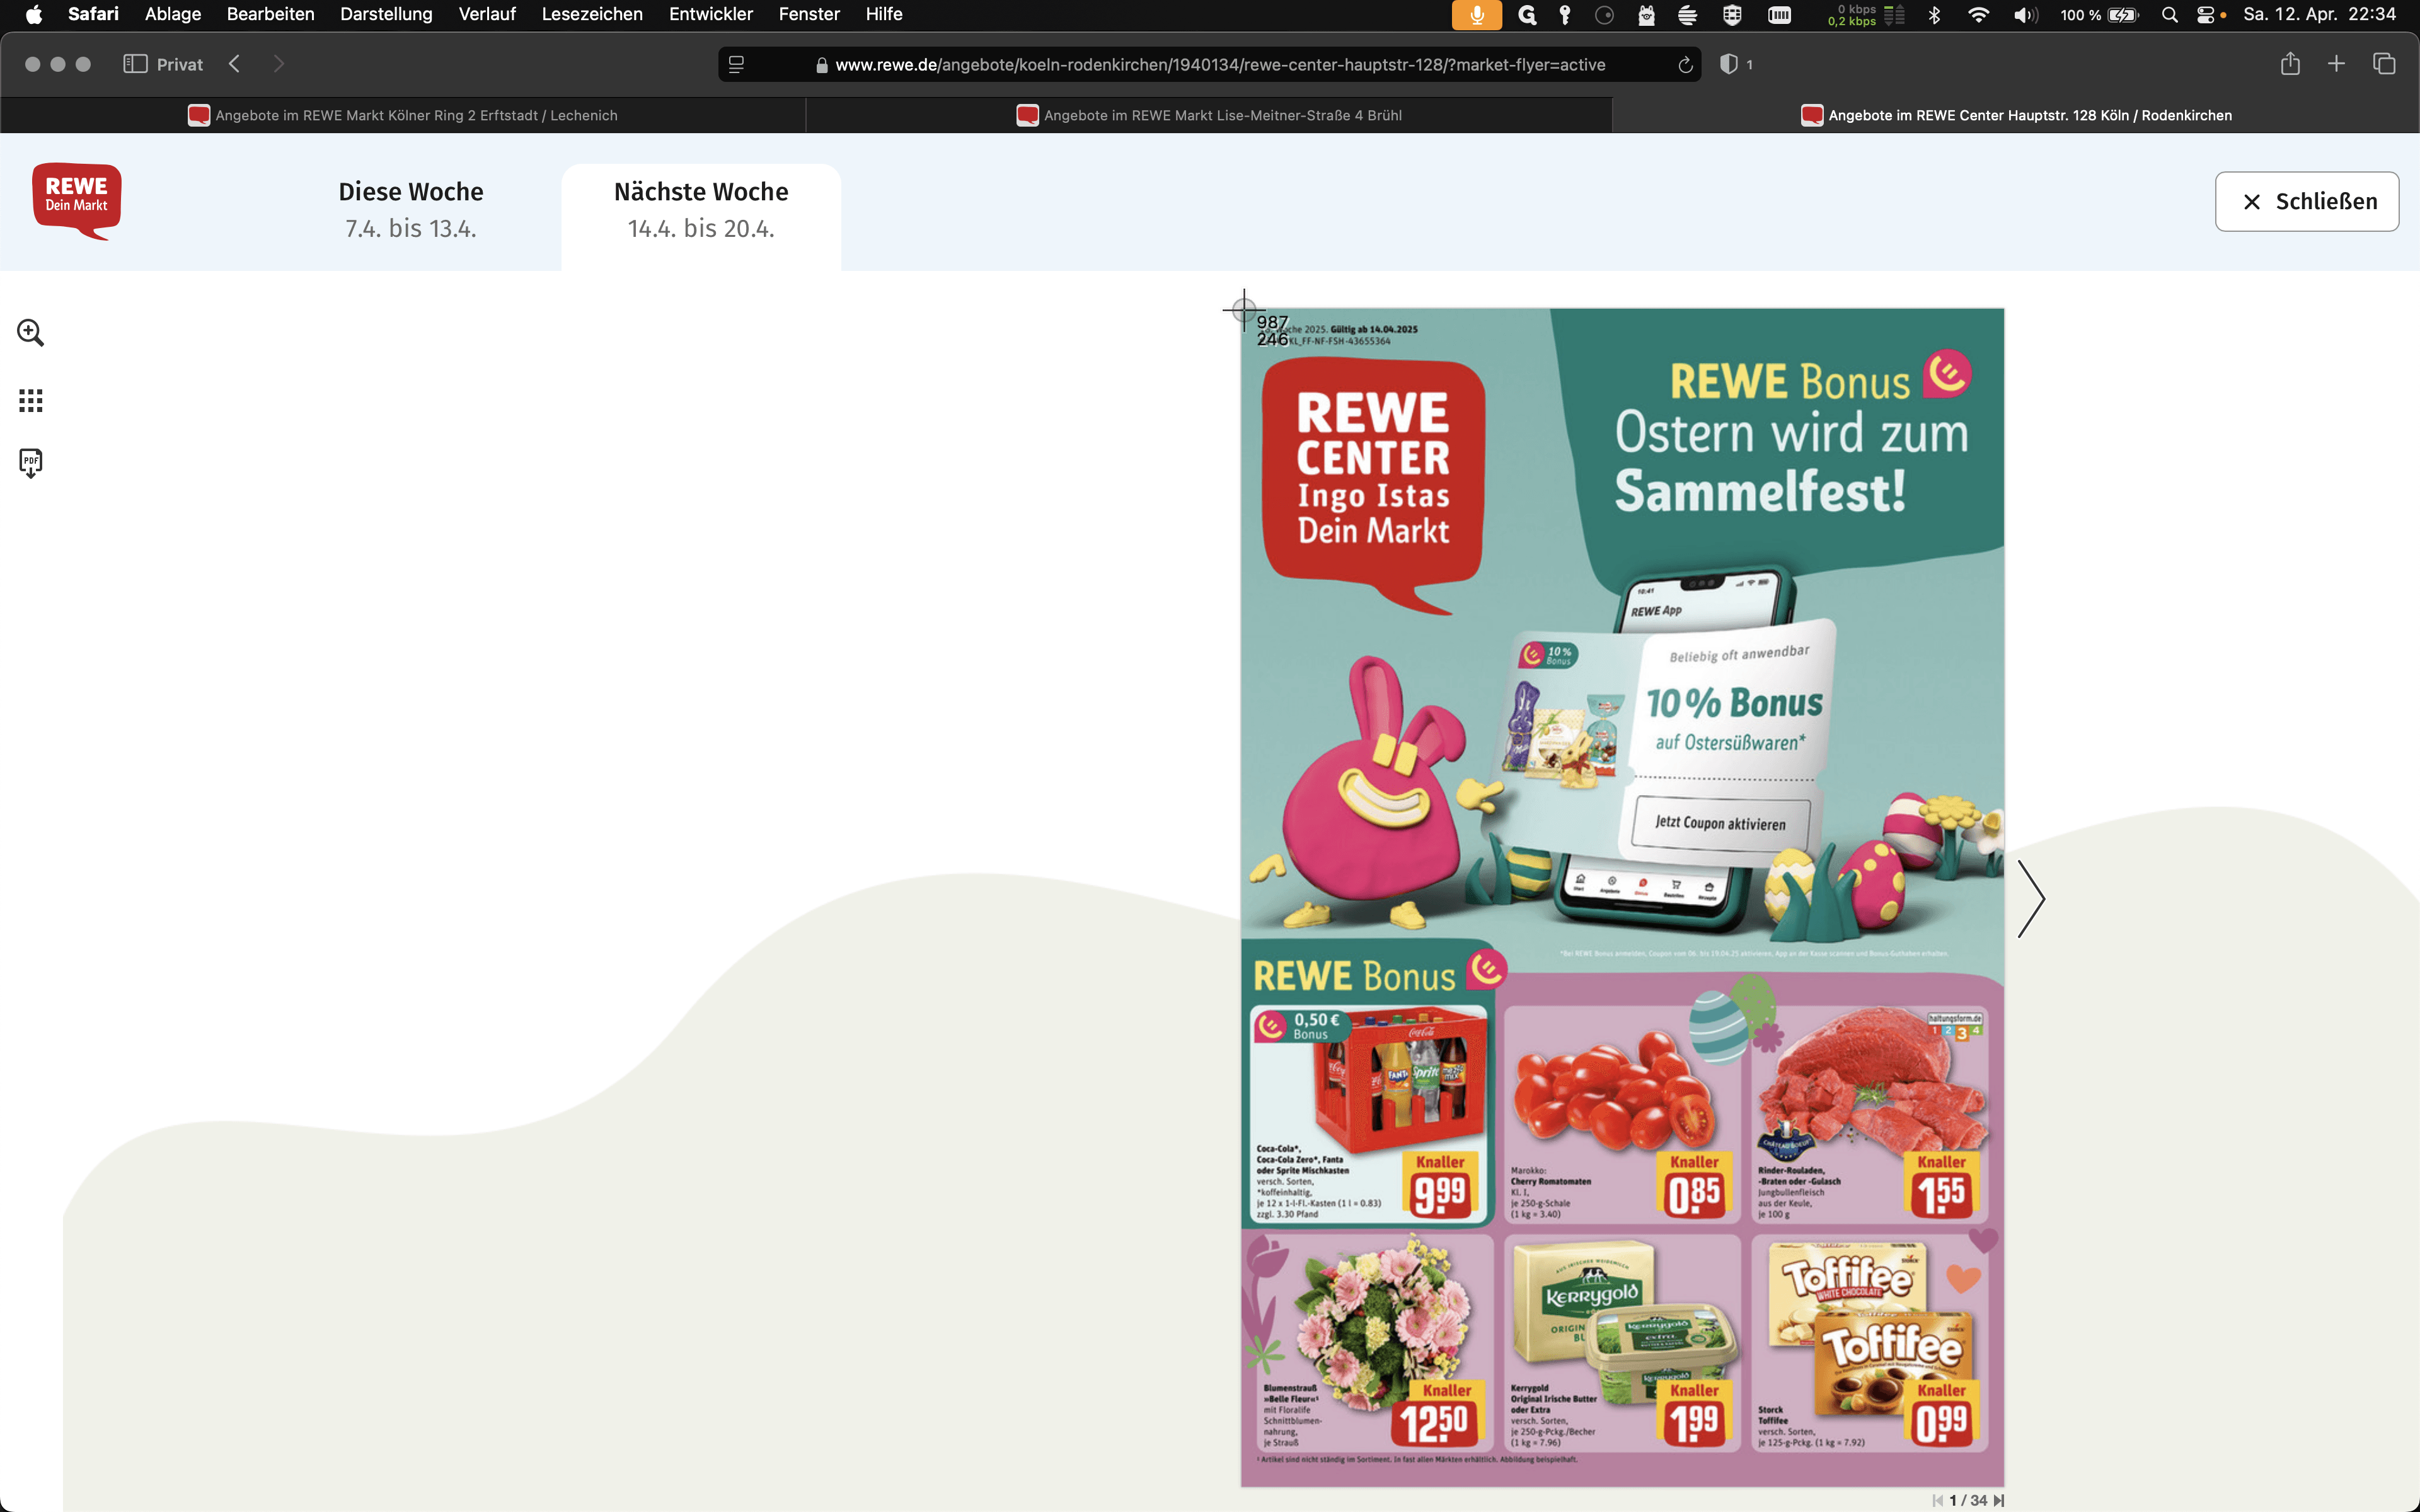Screen dimensions: 2420x1512
Task: Open the Verlauf menu
Action: [487, 14]
